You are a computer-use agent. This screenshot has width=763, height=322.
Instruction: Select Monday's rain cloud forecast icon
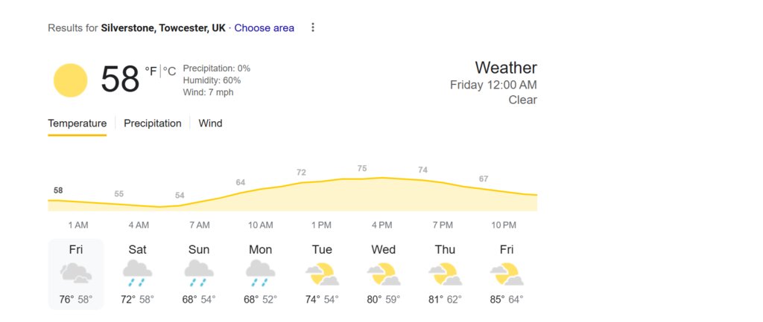(x=260, y=273)
